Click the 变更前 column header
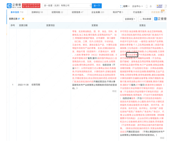This screenshot has height=147, width=174. tap(95, 25)
